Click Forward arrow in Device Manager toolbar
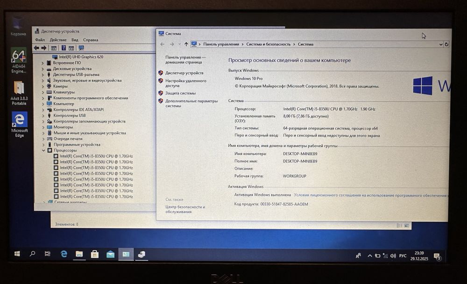 click(x=44, y=48)
